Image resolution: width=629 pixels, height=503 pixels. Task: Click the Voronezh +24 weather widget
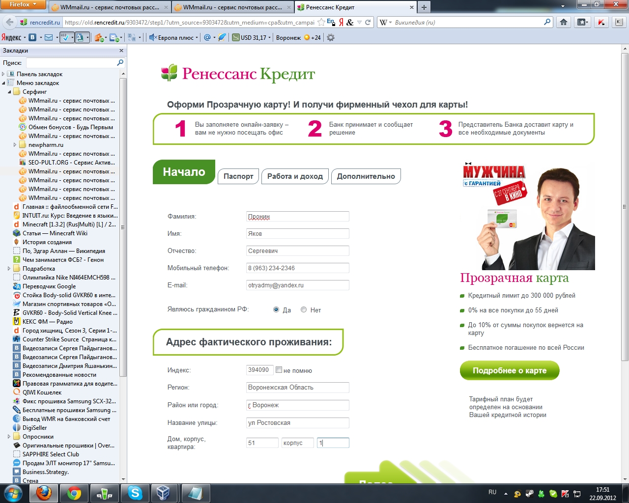pos(298,37)
